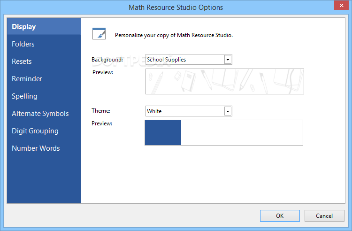Select the Display options tab
The height and width of the screenshot is (231, 352).
[x=44, y=26]
